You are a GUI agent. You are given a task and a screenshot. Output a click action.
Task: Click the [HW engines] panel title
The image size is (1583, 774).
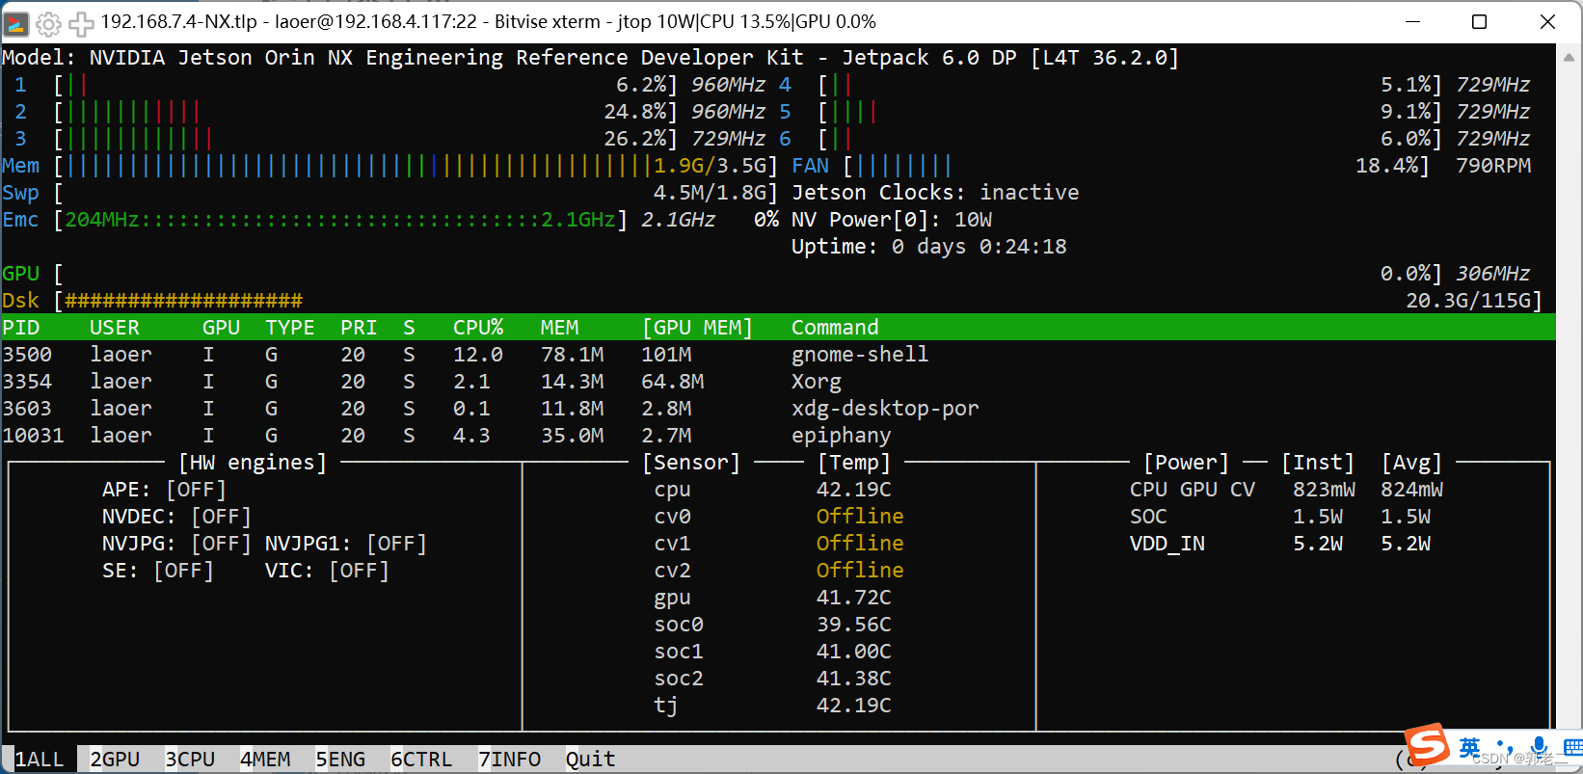point(253,463)
